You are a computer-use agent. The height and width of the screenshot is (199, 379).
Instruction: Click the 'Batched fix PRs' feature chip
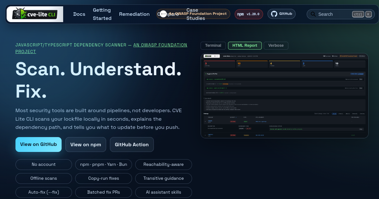click(104, 192)
